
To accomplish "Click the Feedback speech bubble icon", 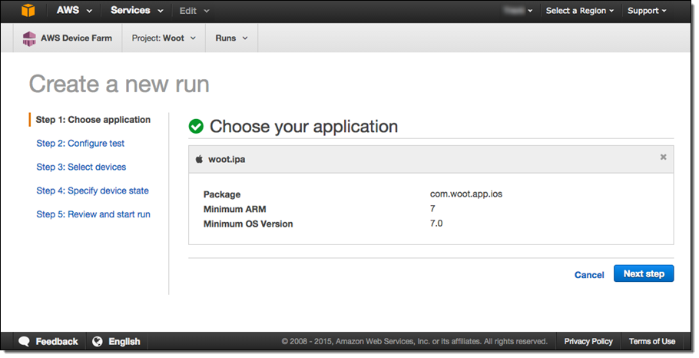I will coord(25,342).
